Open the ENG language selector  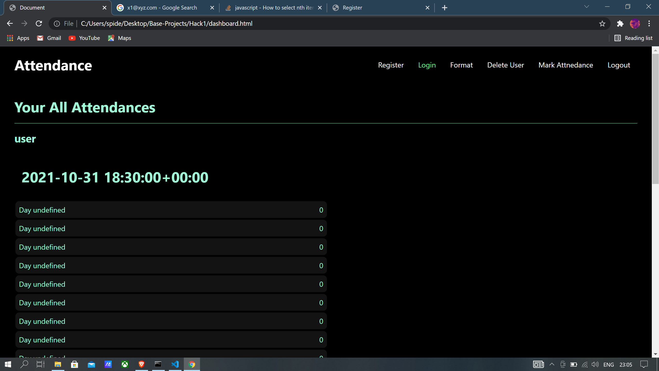(609, 365)
